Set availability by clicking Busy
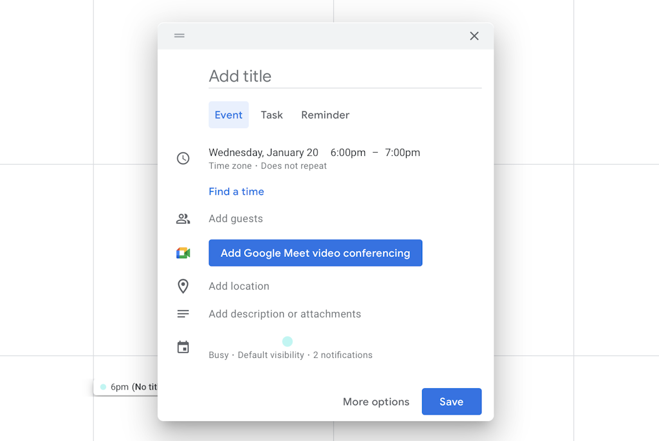The height and width of the screenshot is (441, 659). tap(218, 355)
